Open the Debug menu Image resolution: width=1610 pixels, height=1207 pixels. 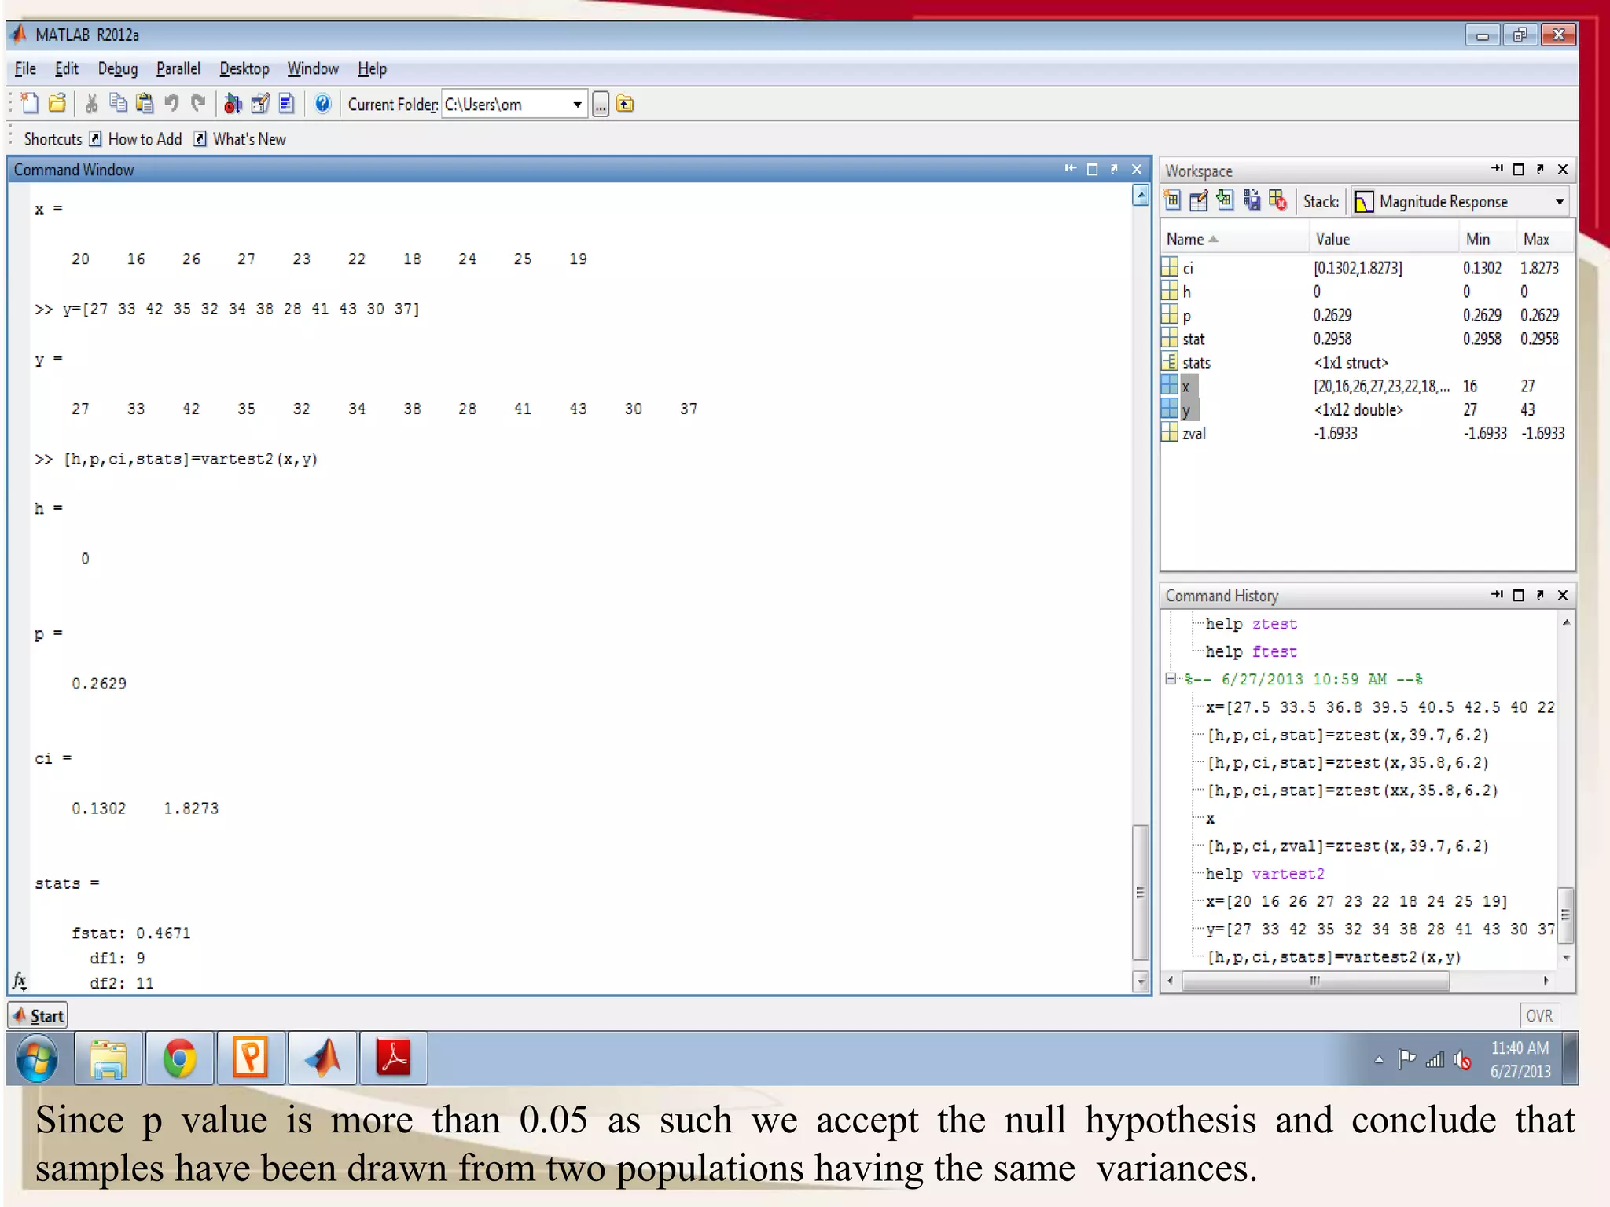pos(117,69)
